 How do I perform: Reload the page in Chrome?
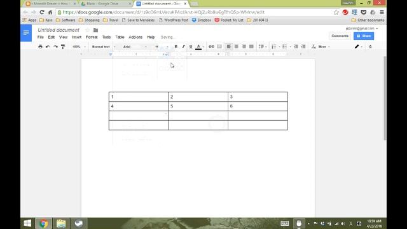coord(42,12)
